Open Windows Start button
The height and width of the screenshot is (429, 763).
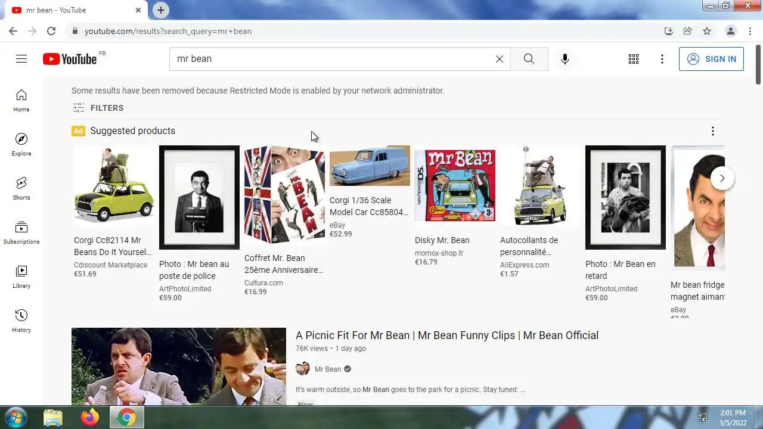click(16, 417)
